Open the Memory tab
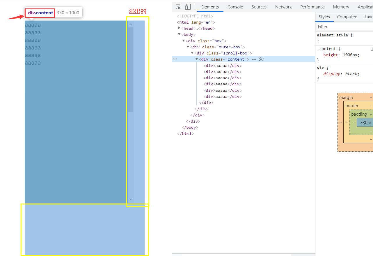 341,7
